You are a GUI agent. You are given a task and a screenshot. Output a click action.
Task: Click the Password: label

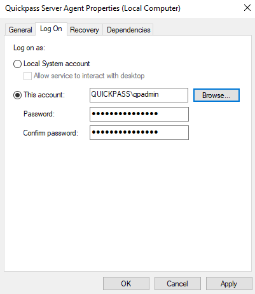pos(39,114)
